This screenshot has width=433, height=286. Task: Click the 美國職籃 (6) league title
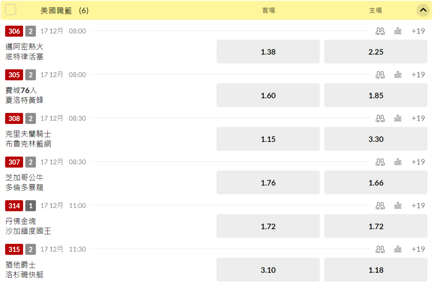click(x=64, y=10)
